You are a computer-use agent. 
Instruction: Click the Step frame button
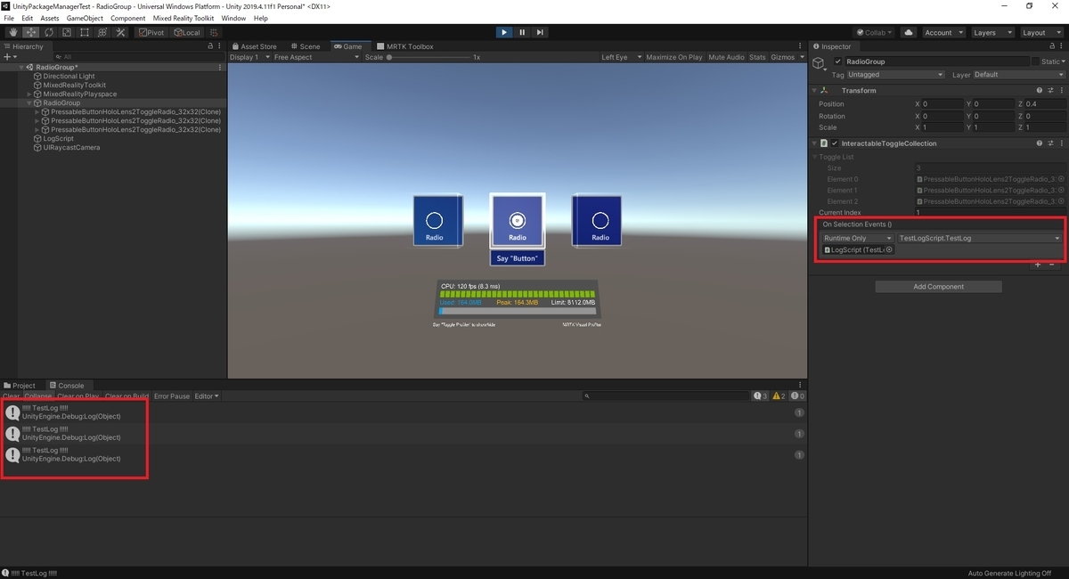(540, 33)
